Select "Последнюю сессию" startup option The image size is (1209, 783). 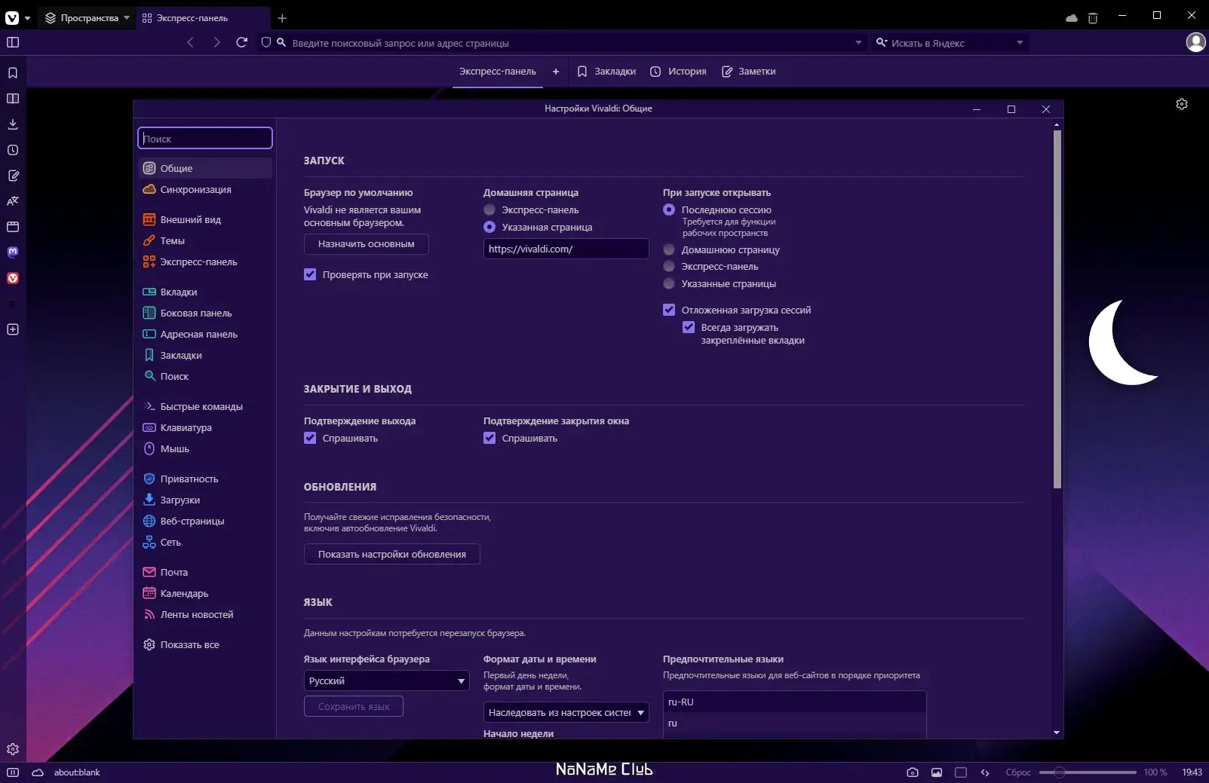[669, 210]
